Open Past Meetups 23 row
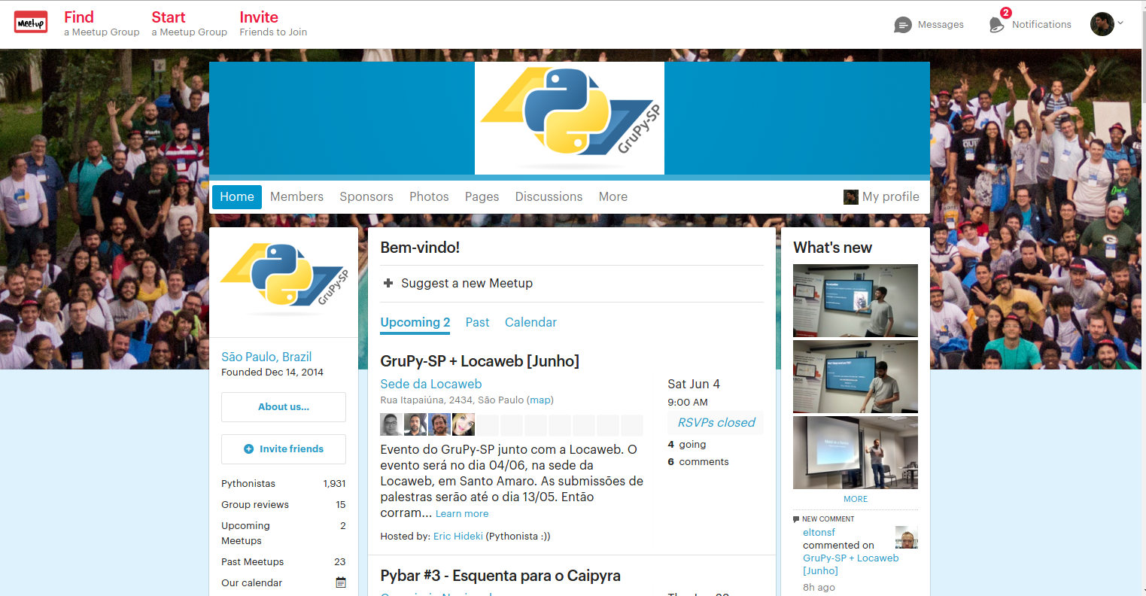 tap(284, 562)
